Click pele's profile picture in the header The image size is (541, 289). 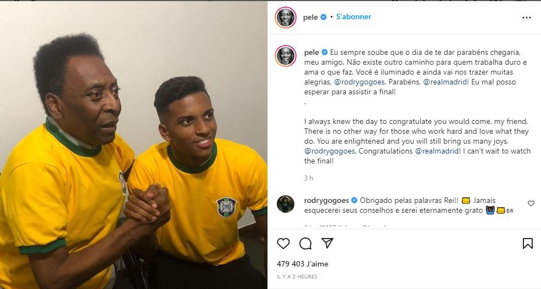click(286, 17)
